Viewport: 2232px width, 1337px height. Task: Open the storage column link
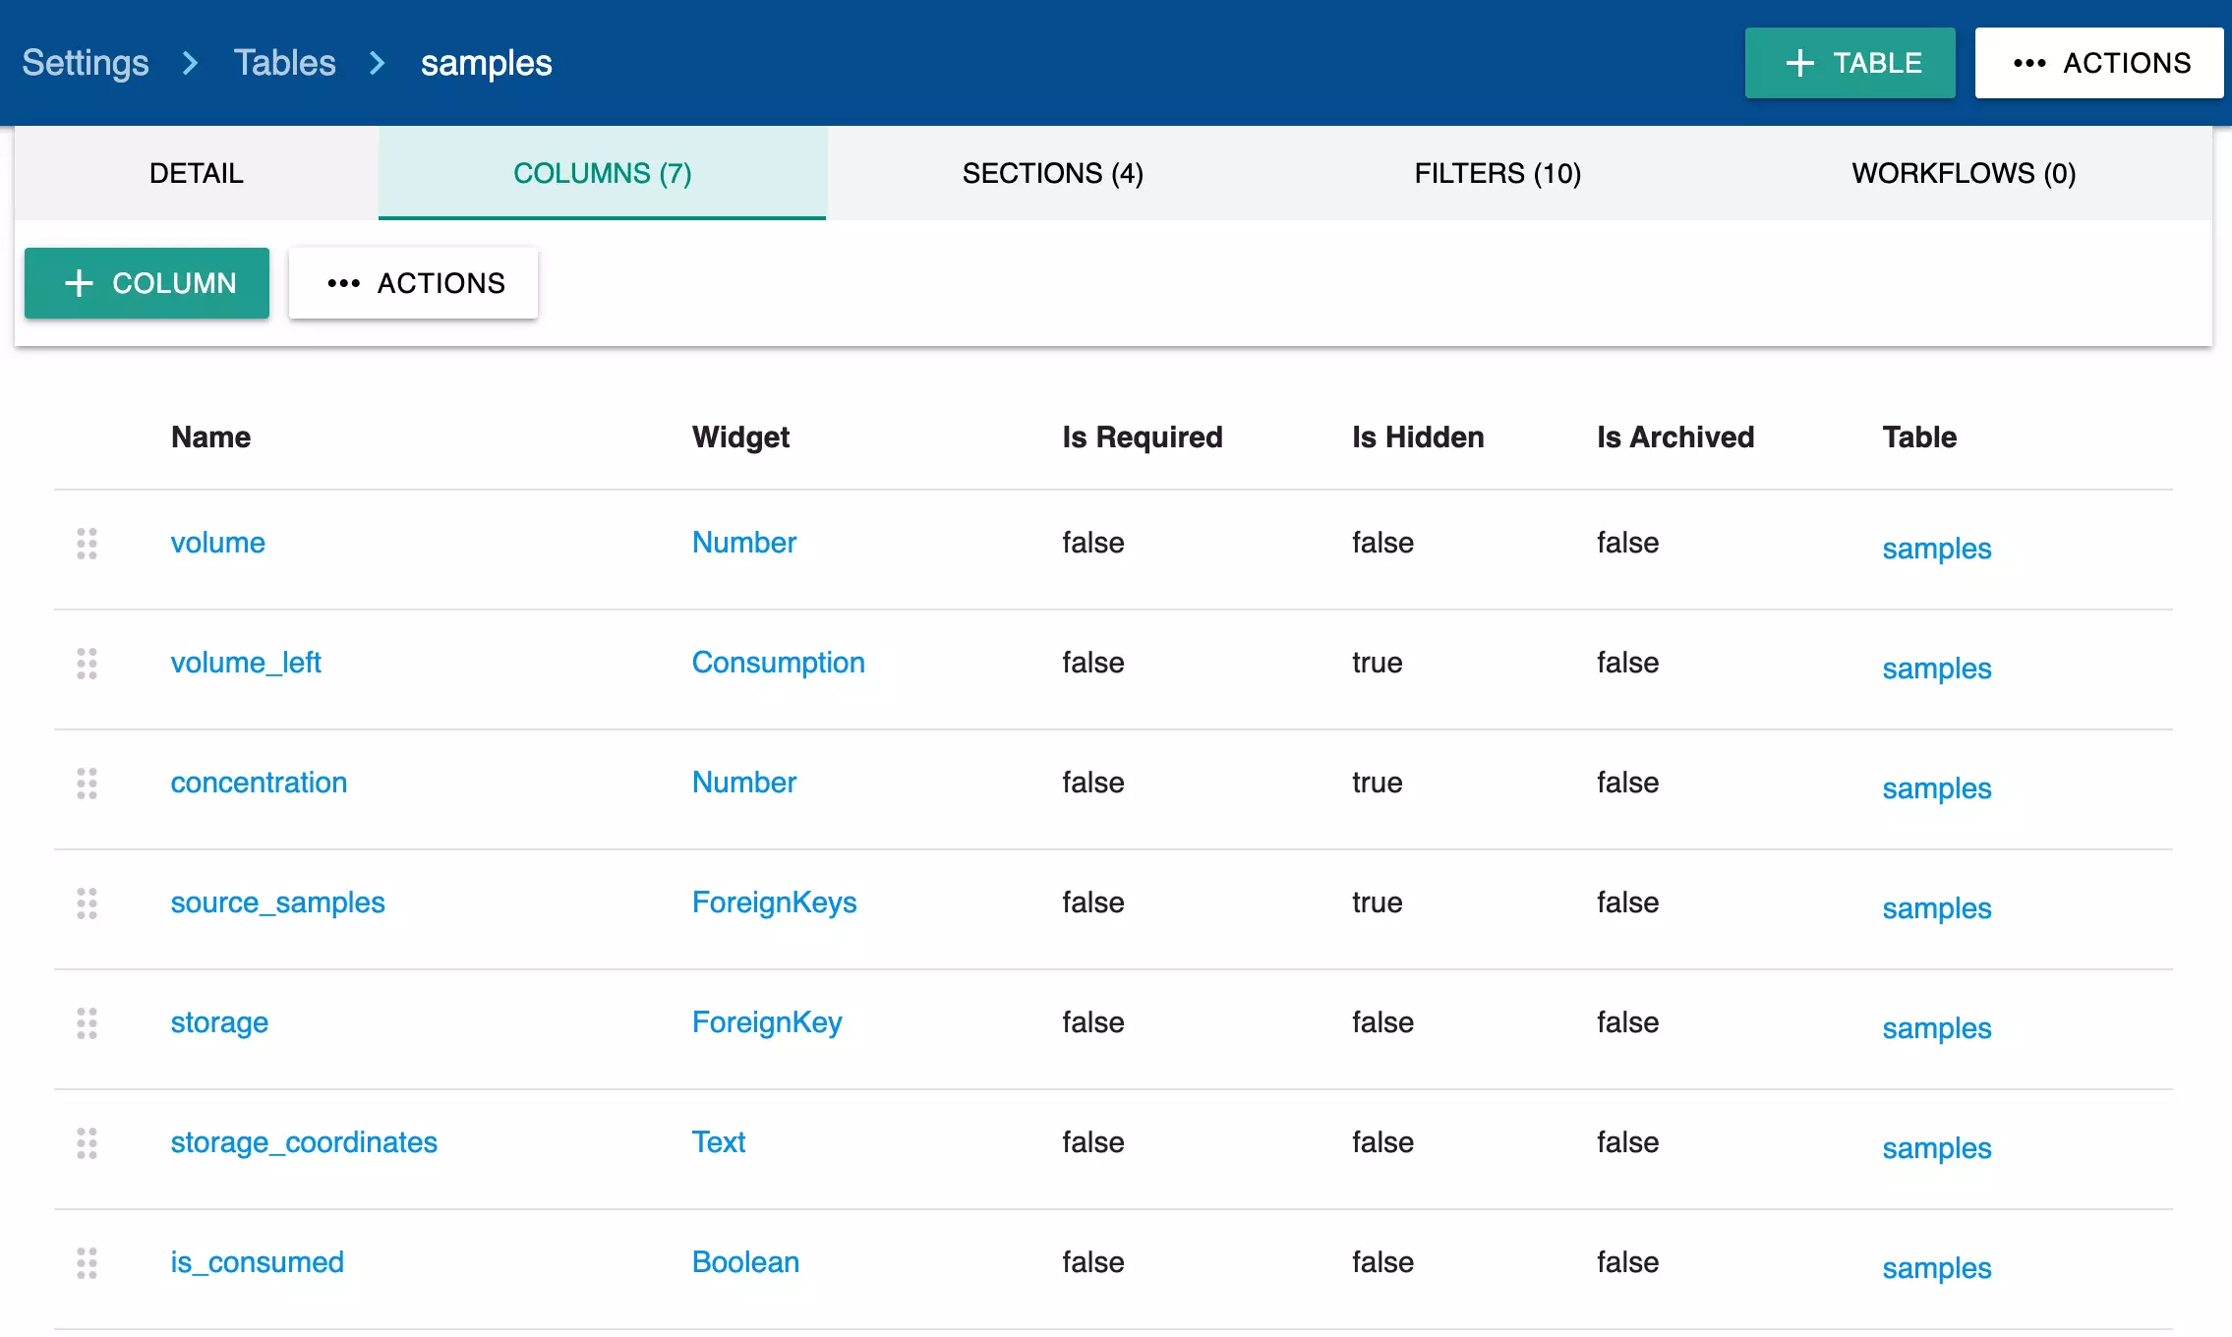tap(219, 1022)
